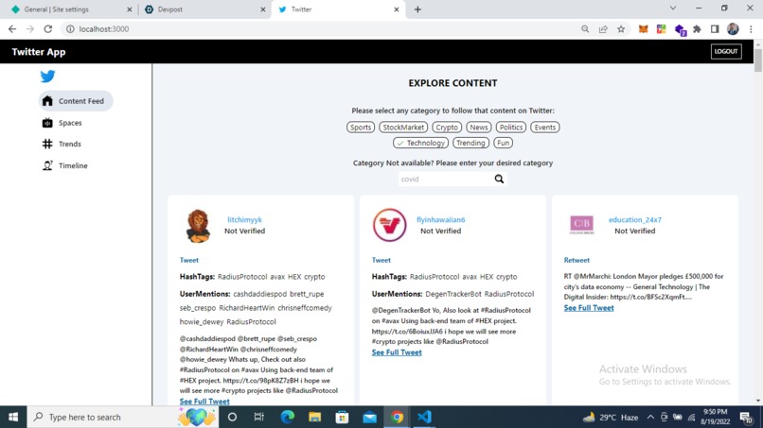Select the Trending category chip

point(470,143)
